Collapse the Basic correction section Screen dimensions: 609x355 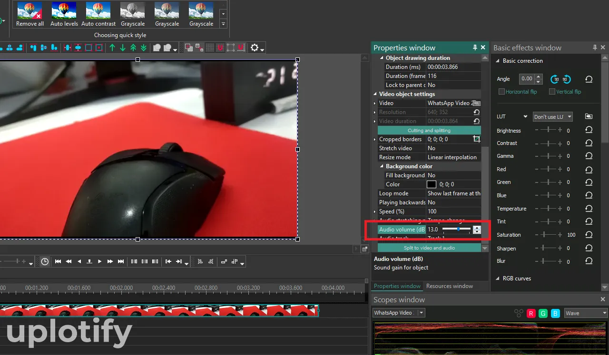click(498, 61)
